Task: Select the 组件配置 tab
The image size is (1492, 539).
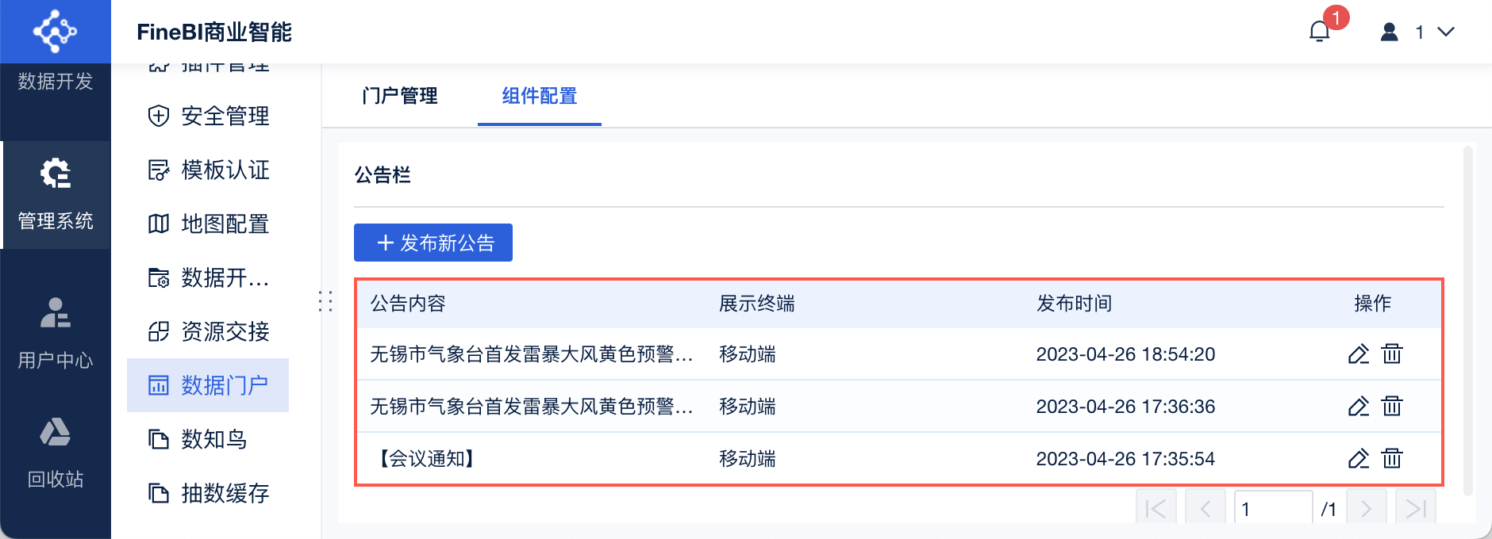Action: point(540,96)
